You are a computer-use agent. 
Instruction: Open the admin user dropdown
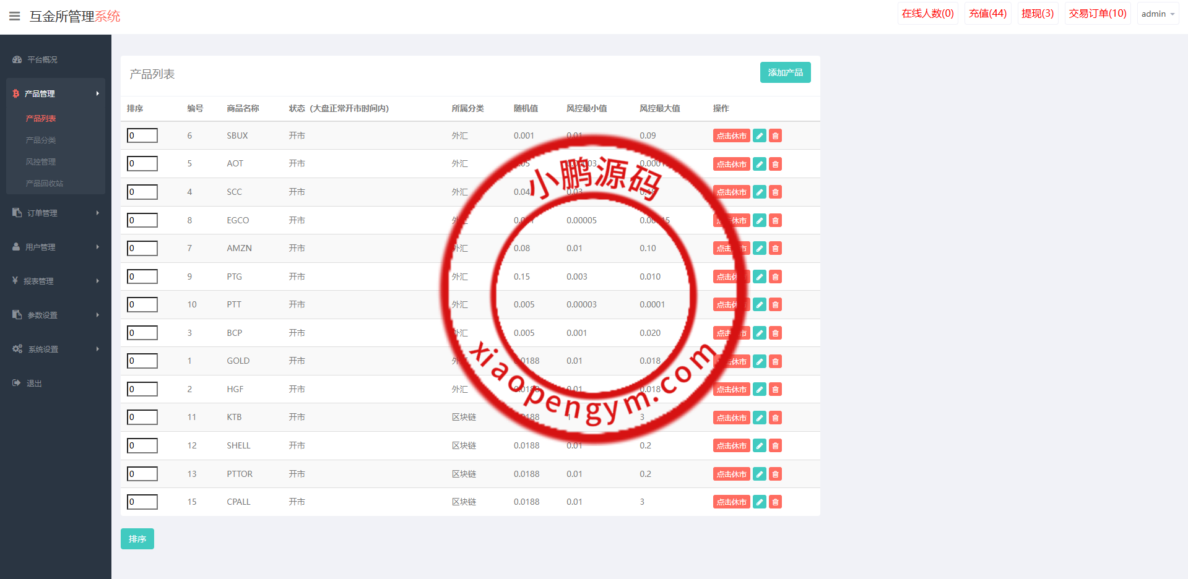point(1158,14)
